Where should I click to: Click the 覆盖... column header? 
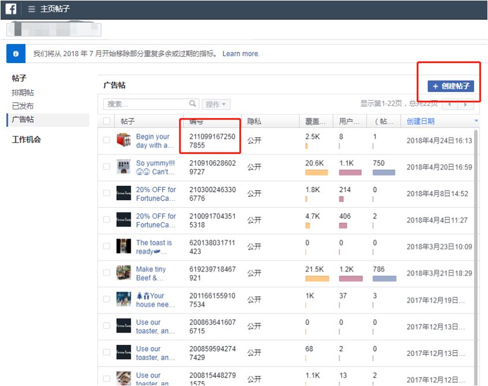315,121
